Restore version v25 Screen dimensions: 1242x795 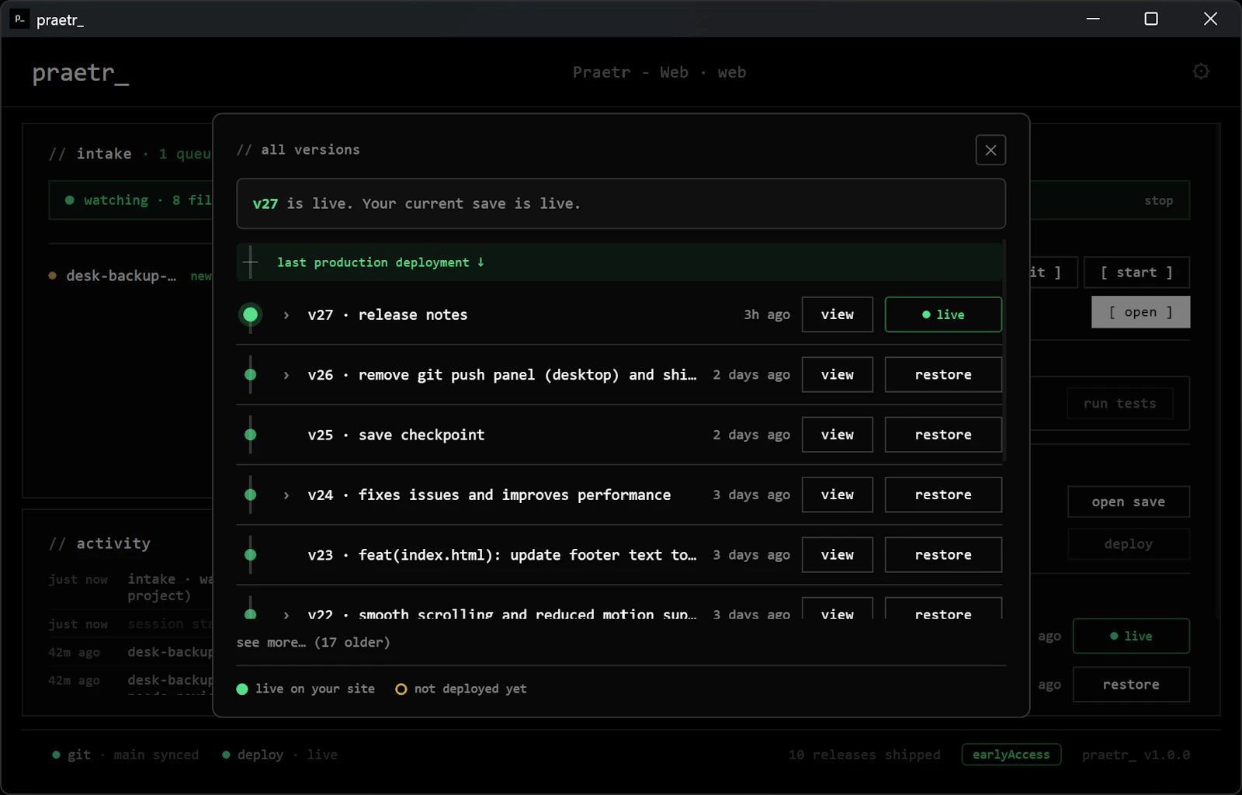[x=943, y=435]
